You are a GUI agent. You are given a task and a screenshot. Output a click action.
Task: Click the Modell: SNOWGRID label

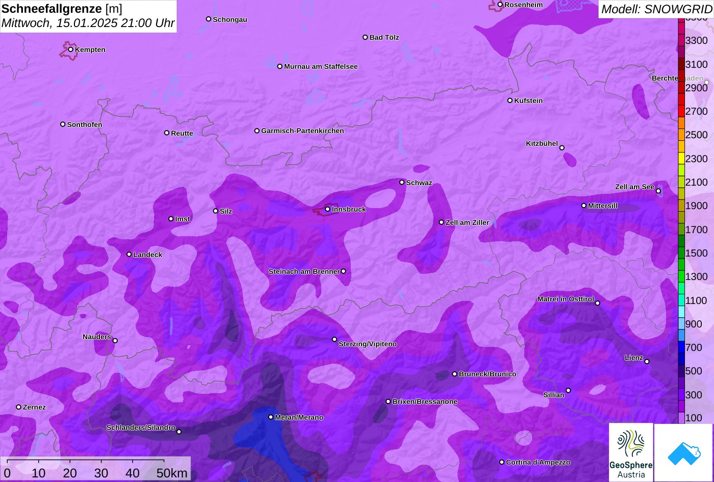[656, 9]
